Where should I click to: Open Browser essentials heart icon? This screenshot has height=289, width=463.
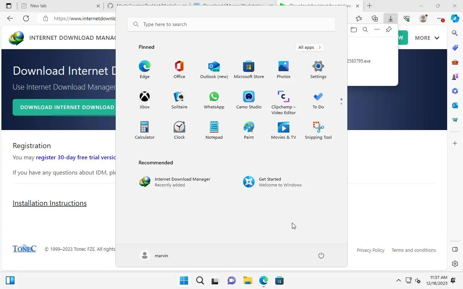(407, 18)
